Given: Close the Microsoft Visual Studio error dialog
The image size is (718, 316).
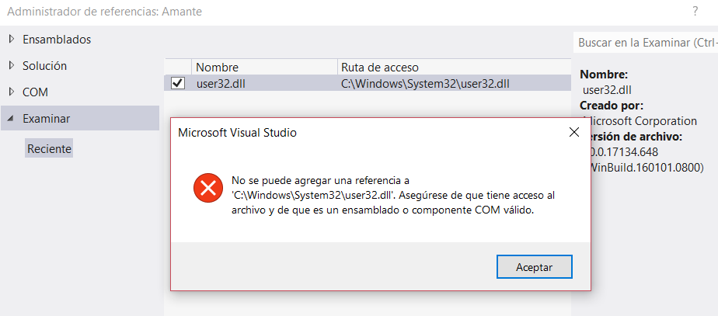Looking at the screenshot, I should (x=573, y=133).
